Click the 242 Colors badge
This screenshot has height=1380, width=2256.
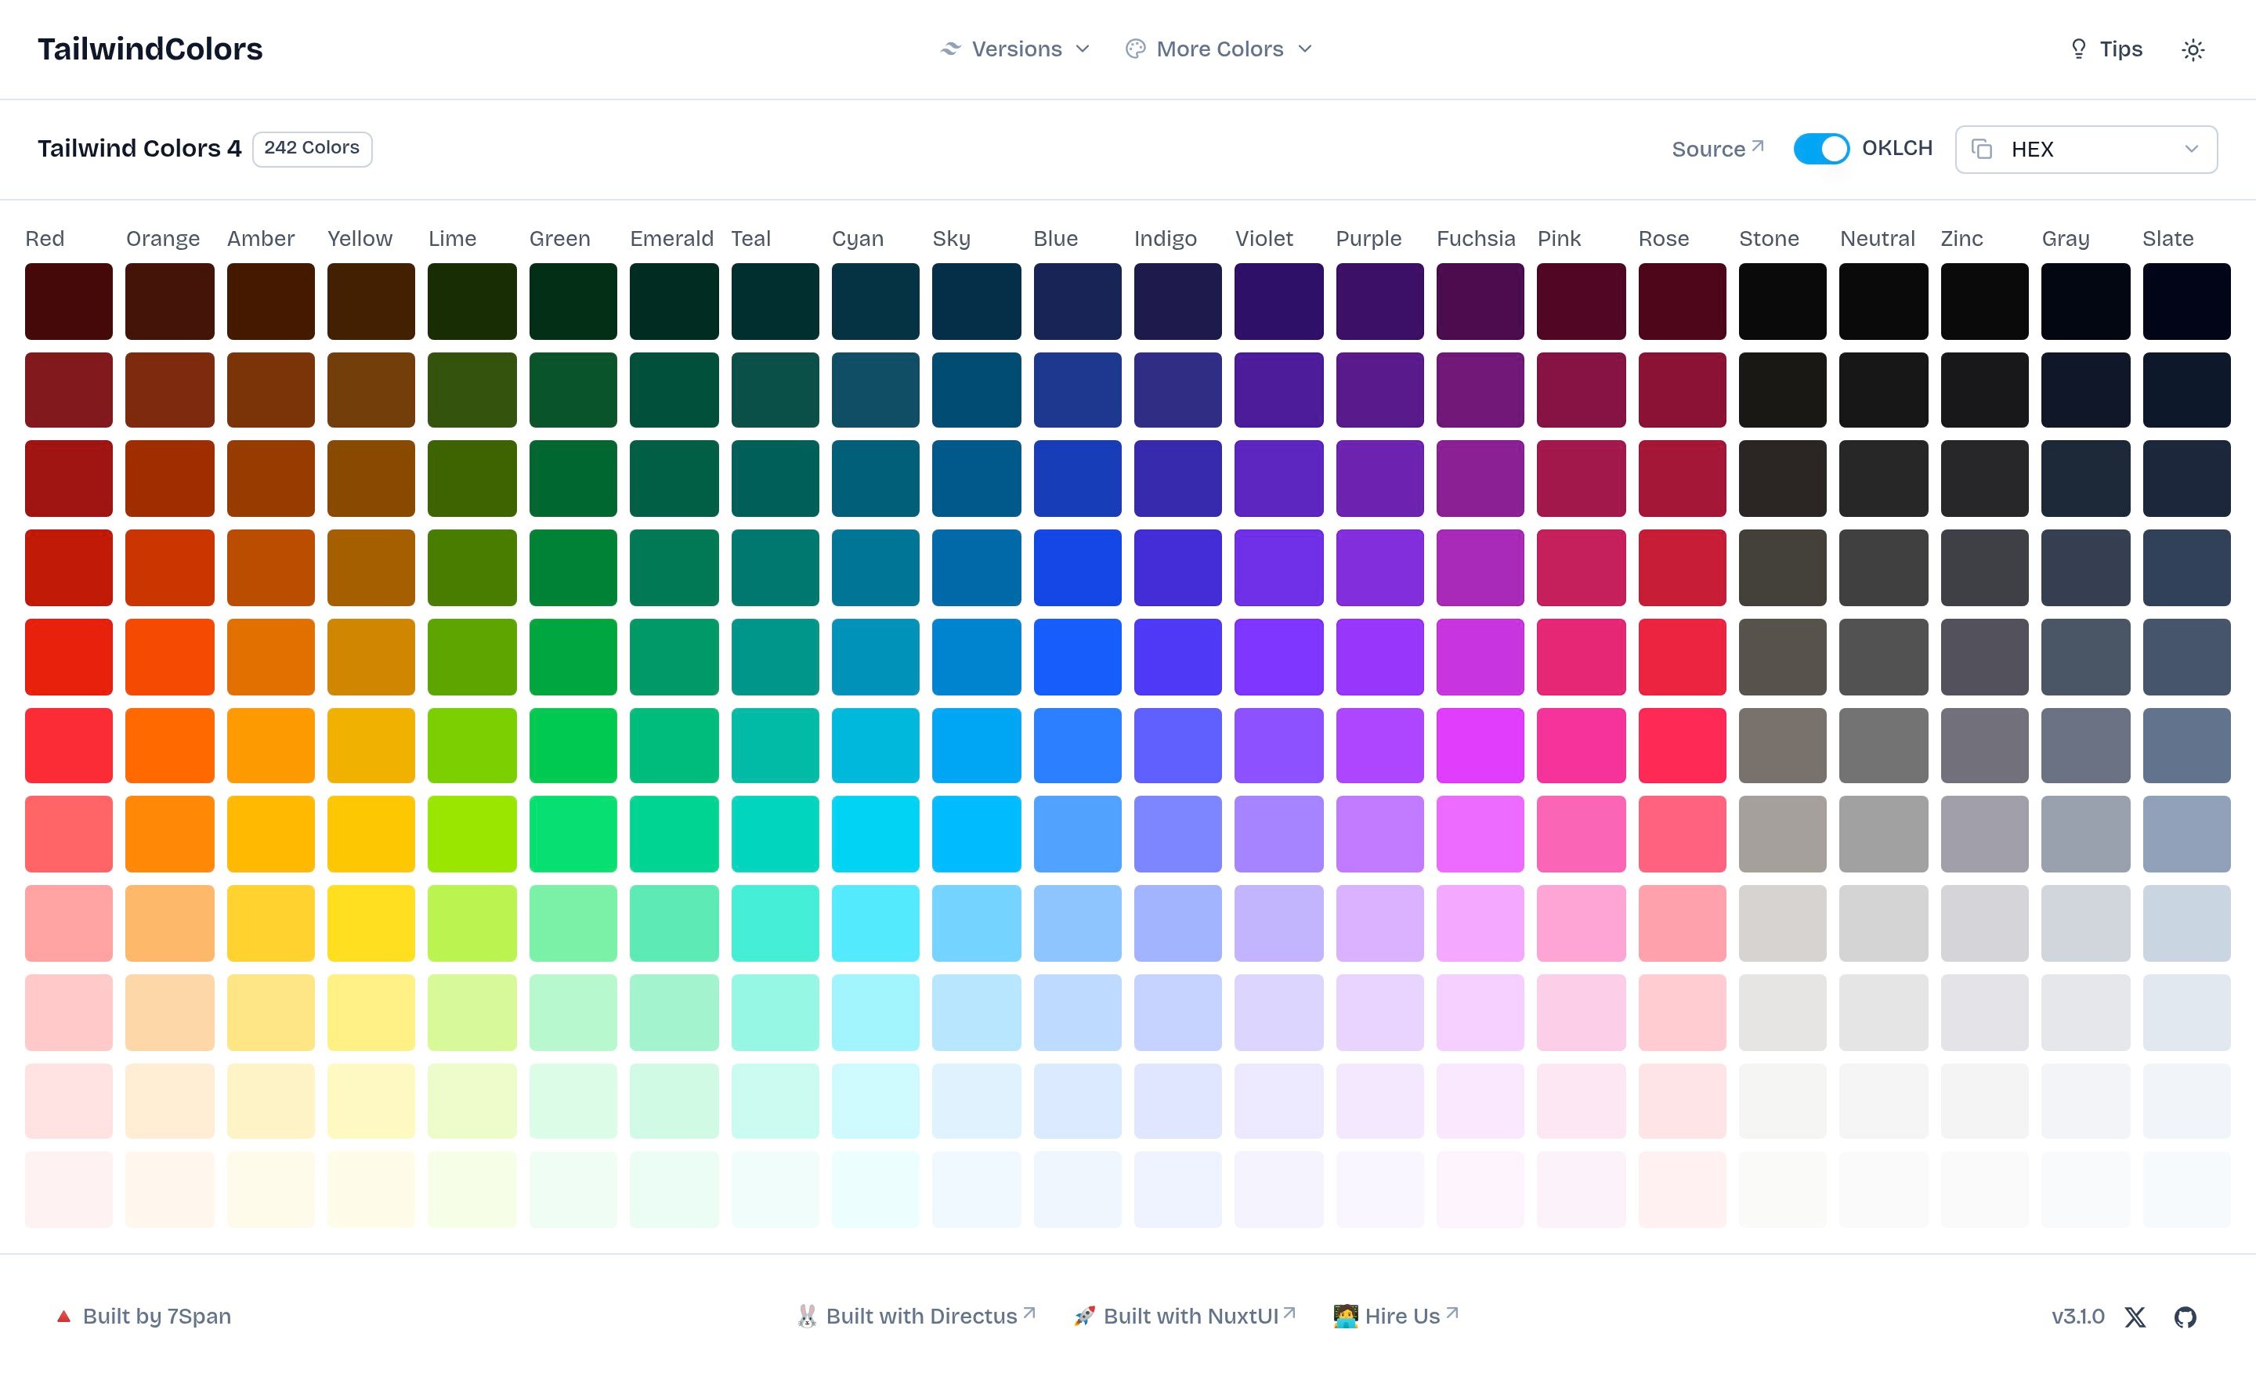click(311, 148)
